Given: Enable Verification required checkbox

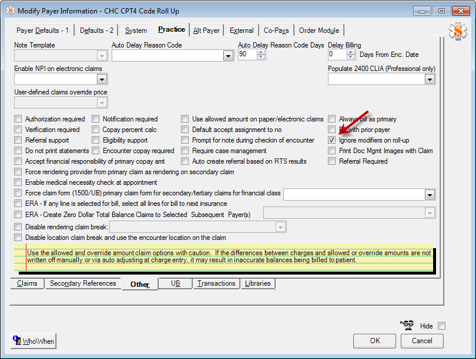Looking at the screenshot, I should point(18,130).
